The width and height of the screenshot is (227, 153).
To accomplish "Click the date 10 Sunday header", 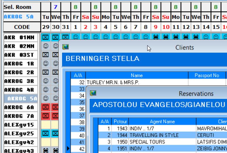I will coord(166,27).
